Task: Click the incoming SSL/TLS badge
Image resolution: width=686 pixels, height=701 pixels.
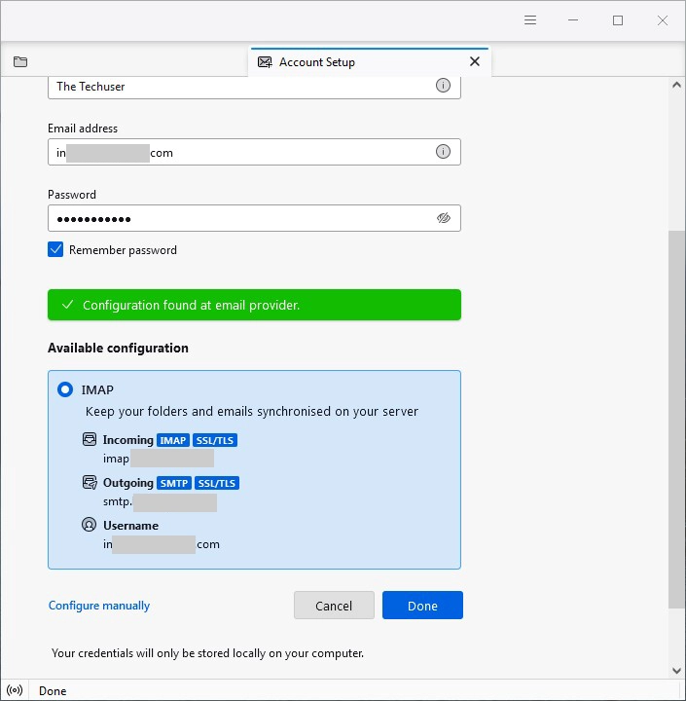Action: [215, 440]
